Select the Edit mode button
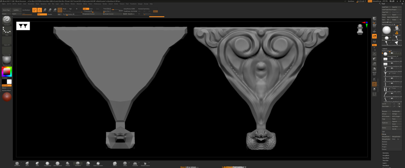The width and height of the screenshot is (405, 168). coord(34,10)
